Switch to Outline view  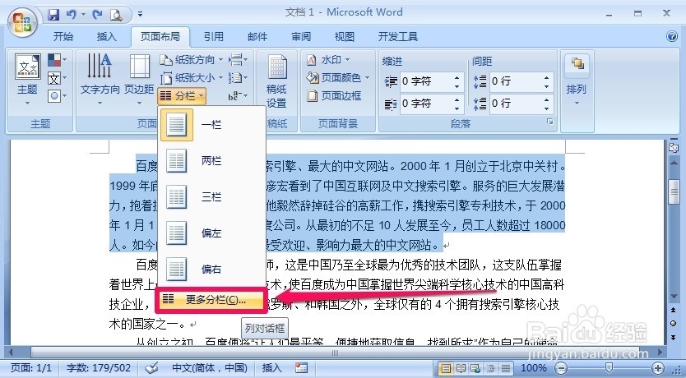[490, 368]
